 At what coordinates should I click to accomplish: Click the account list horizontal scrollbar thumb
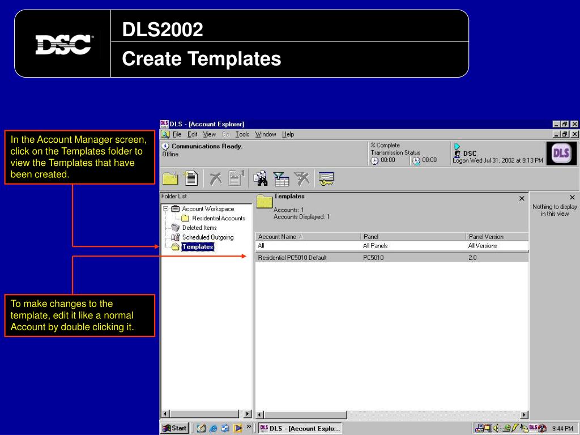click(305, 415)
